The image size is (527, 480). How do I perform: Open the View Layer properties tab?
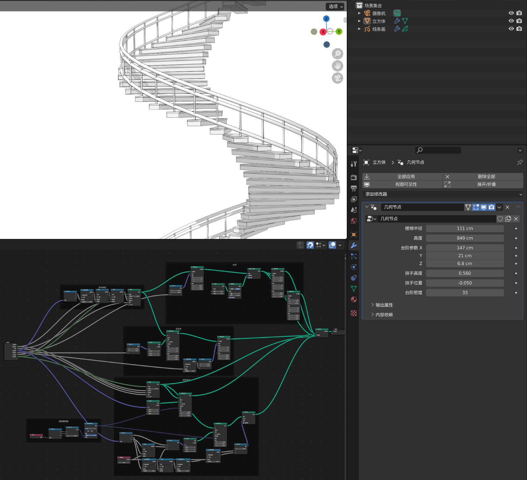(x=354, y=199)
